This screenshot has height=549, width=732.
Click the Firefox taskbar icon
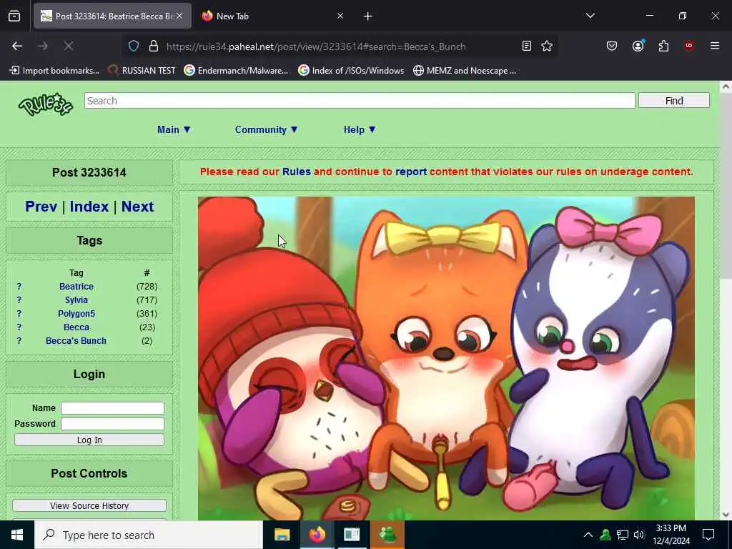317,535
